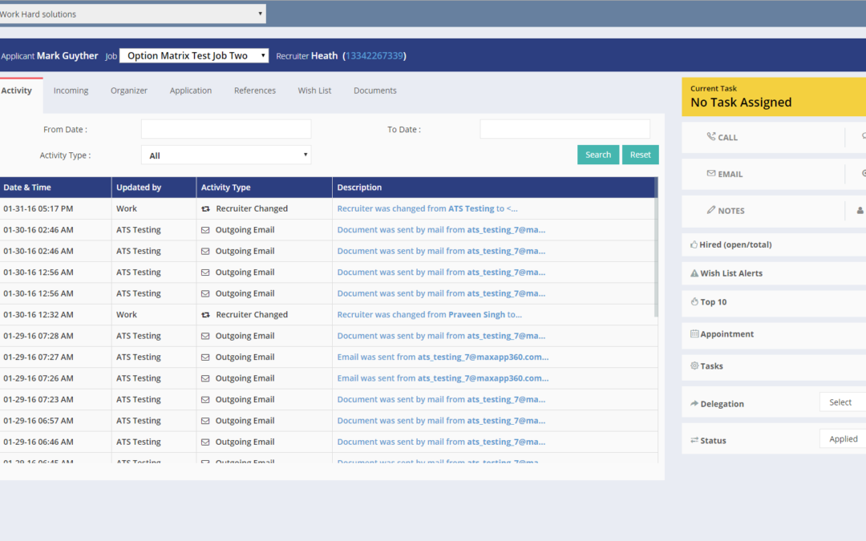Click the Tasks gear icon
866x541 pixels.
(x=694, y=366)
